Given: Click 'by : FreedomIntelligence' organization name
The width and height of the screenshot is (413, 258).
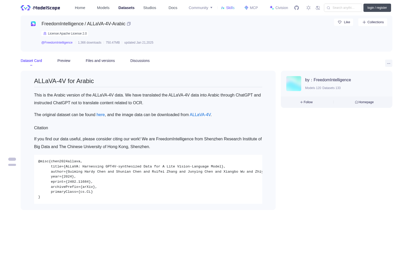Looking at the screenshot, I should [328, 80].
